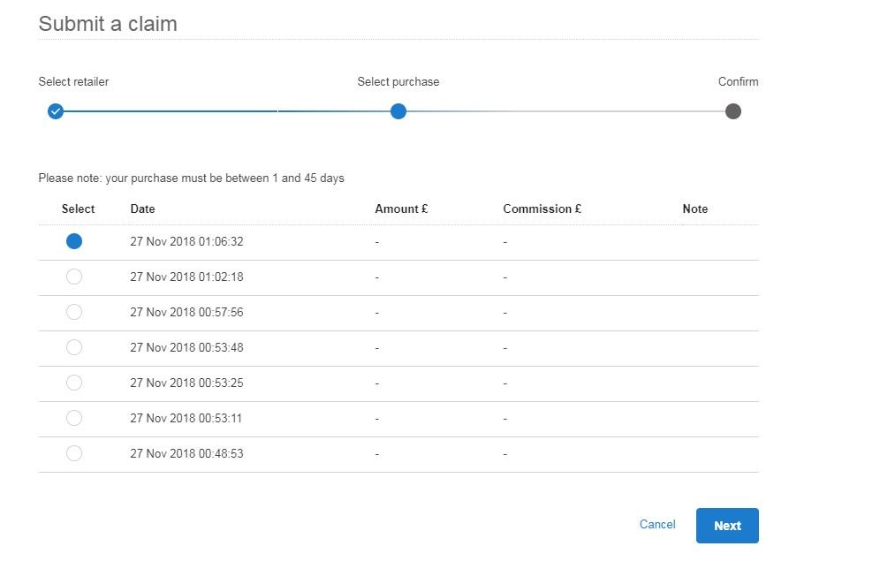880x569 pixels.
Task: Select the 00:53:25 purchase radio button
Action: (x=74, y=383)
